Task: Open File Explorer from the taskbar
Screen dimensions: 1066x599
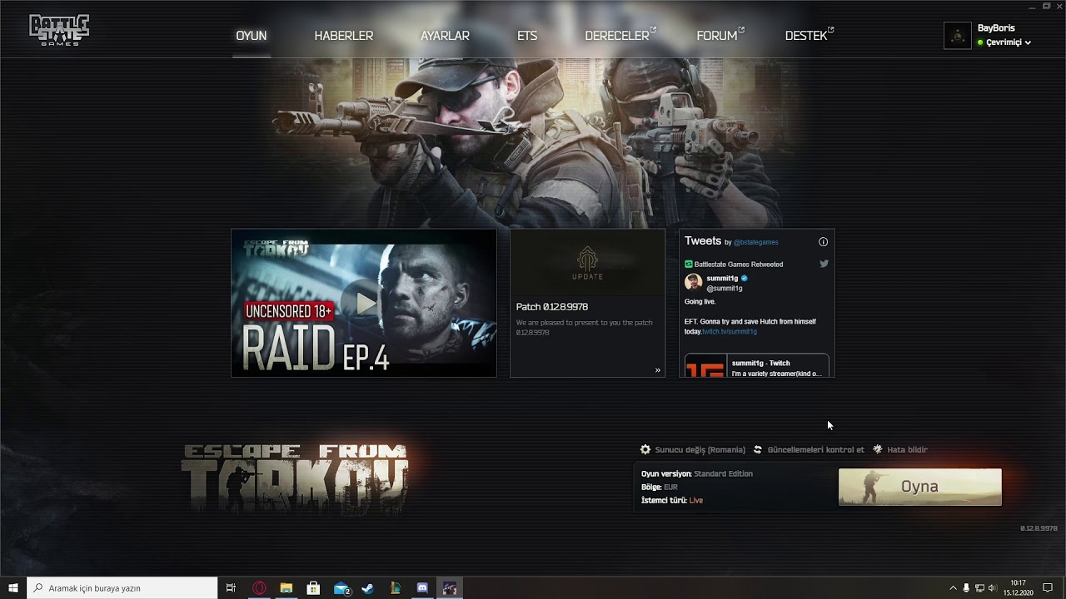Action: tap(286, 588)
